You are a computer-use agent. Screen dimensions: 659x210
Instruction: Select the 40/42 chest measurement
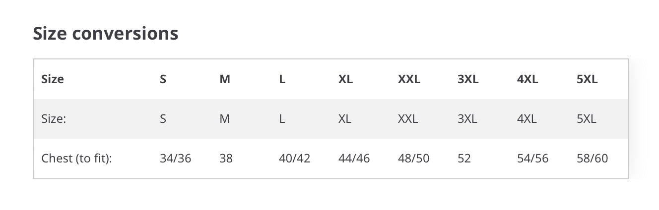pyautogui.click(x=294, y=158)
